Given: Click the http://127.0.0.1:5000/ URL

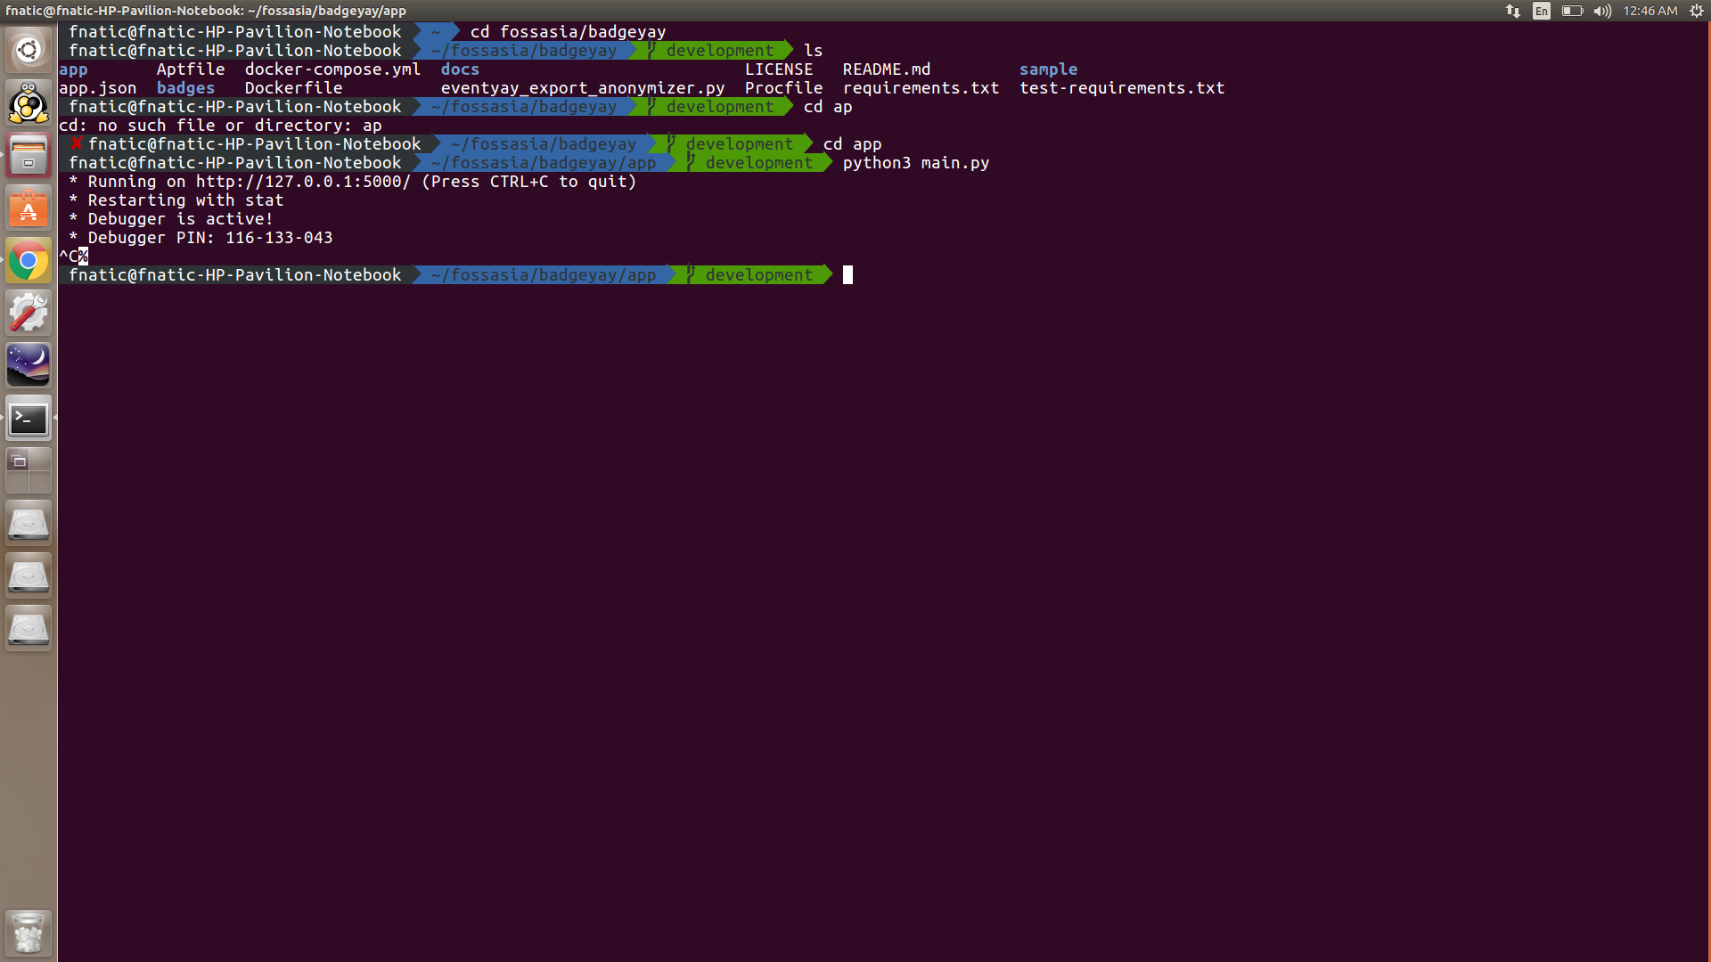Looking at the screenshot, I should 303,182.
